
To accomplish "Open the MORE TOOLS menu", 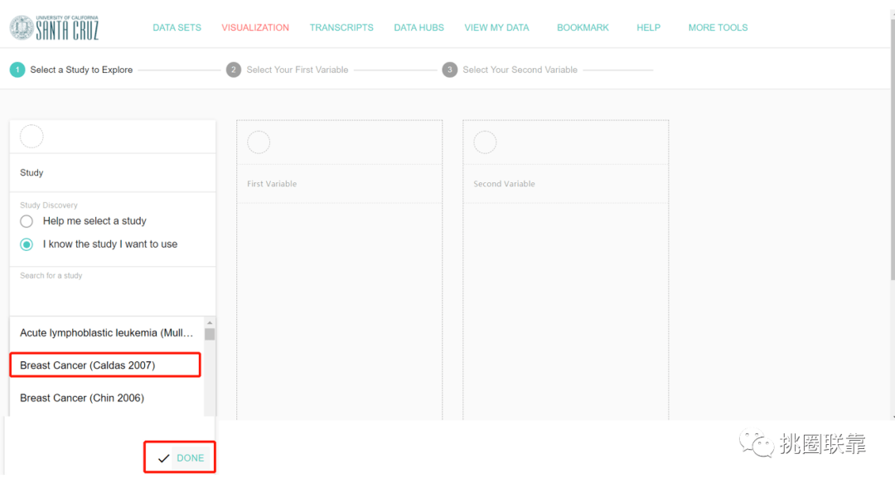I will [718, 27].
